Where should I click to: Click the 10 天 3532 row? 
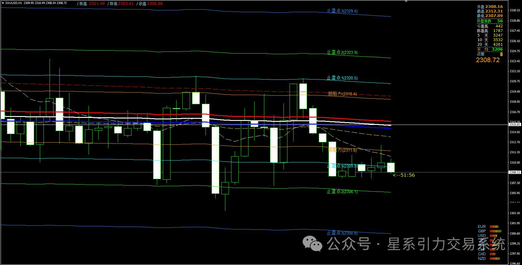point(490,40)
